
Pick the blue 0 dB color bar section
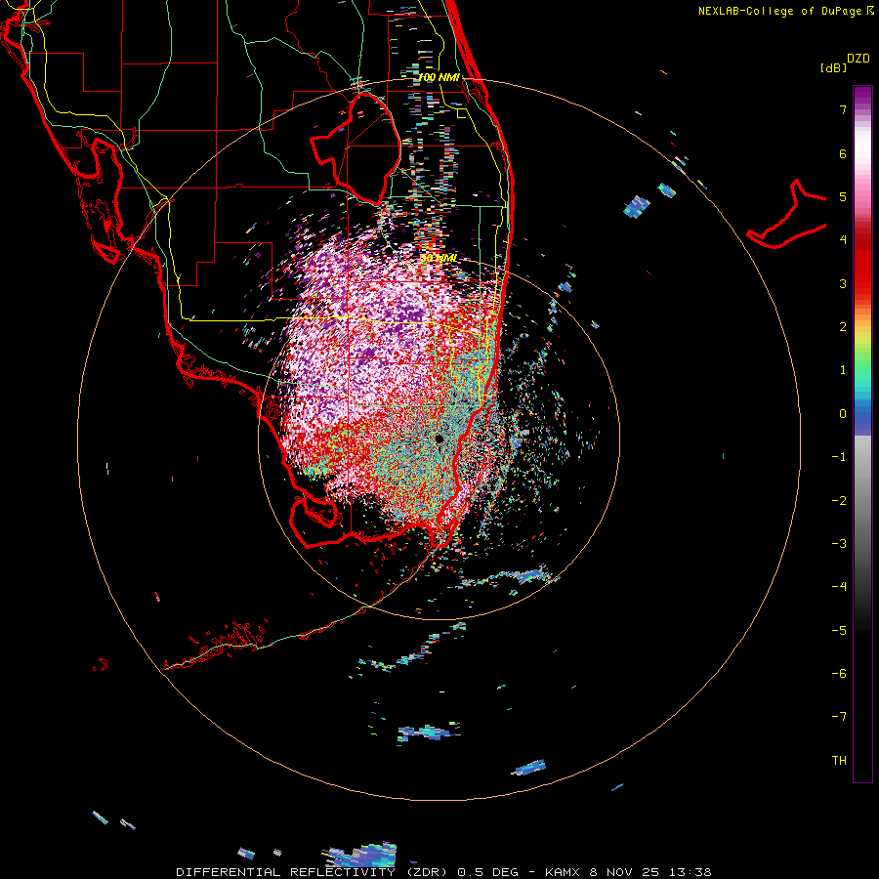click(862, 414)
